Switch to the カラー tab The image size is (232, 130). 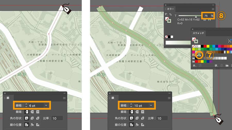[x=170, y=9]
